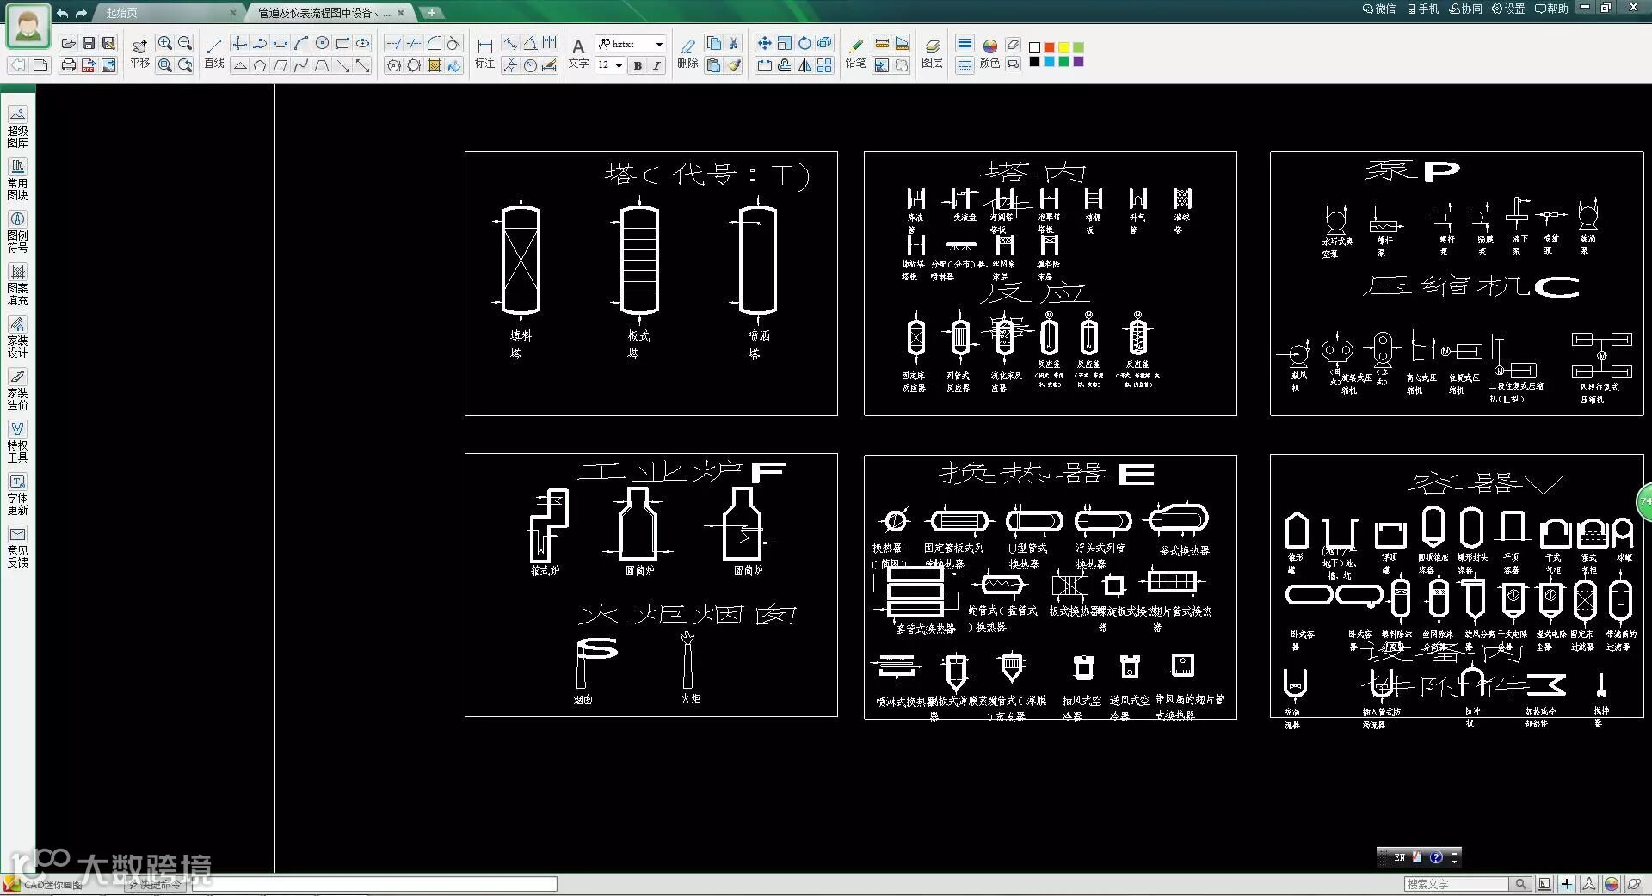1652x896 pixels.
Task: Use the 删除 eraser tool
Action: tap(687, 52)
